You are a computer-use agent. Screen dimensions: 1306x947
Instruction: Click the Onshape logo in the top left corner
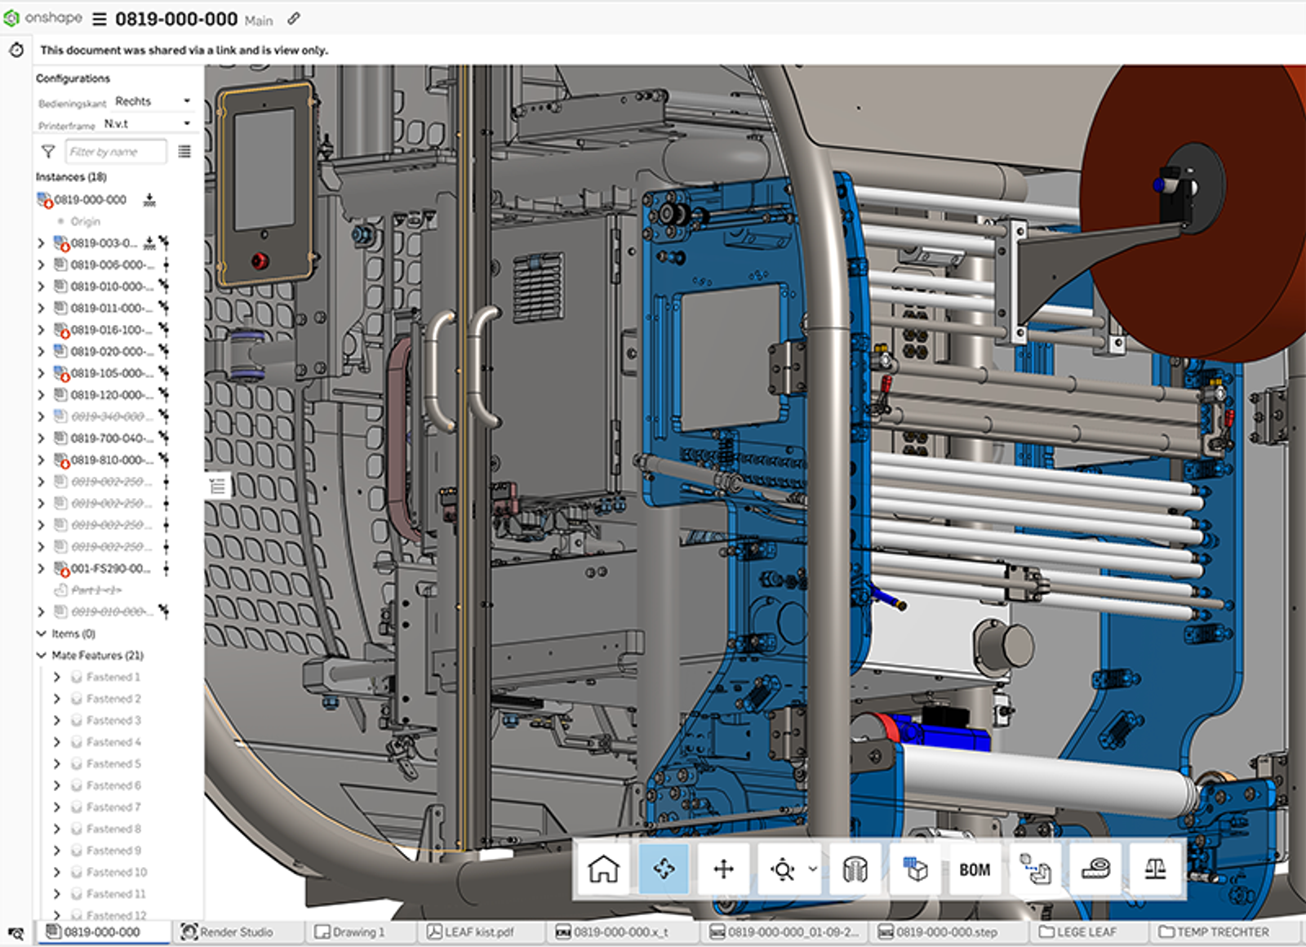(x=12, y=18)
